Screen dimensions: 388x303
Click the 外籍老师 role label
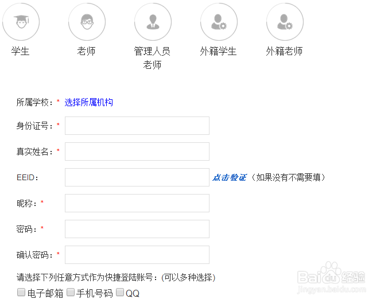coord(284,51)
